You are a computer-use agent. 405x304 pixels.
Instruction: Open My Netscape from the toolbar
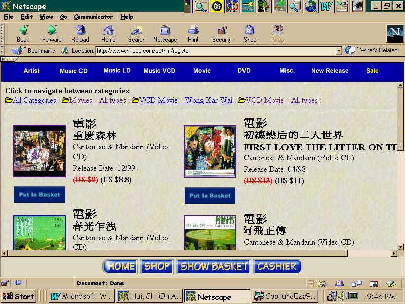(x=165, y=33)
